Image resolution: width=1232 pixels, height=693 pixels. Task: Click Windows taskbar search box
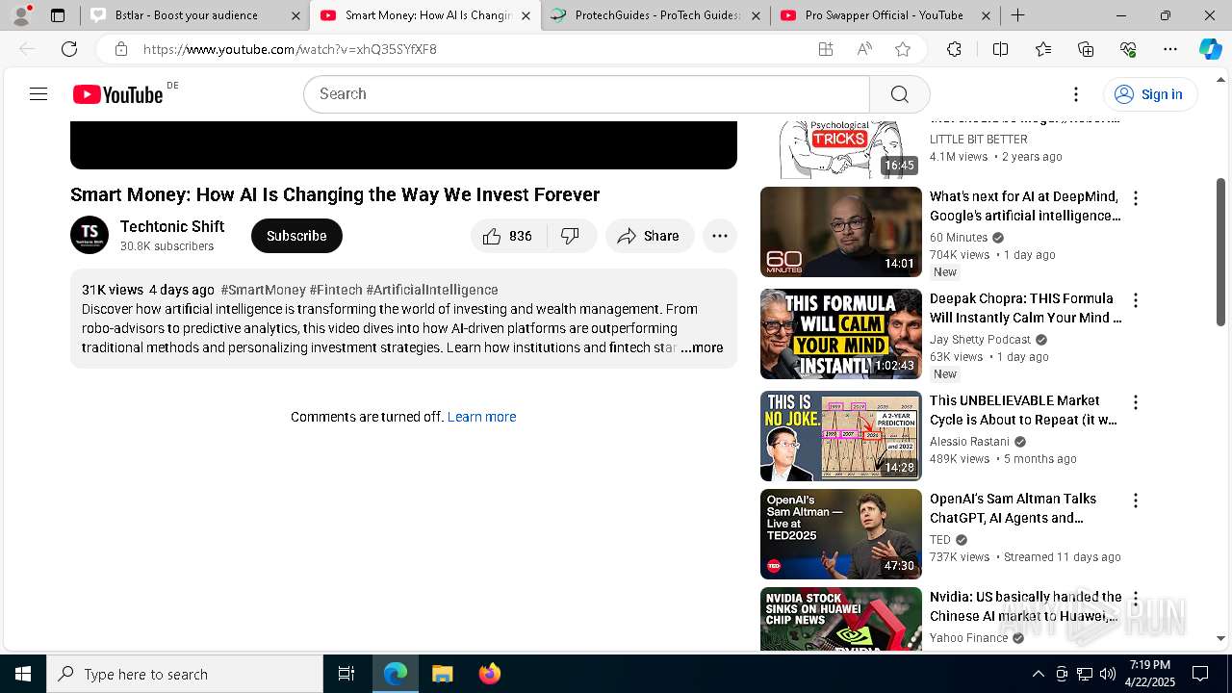click(x=185, y=674)
